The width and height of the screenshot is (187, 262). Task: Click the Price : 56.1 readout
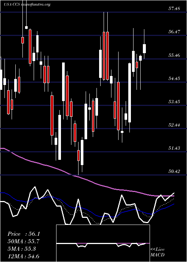[x=24, y=234]
